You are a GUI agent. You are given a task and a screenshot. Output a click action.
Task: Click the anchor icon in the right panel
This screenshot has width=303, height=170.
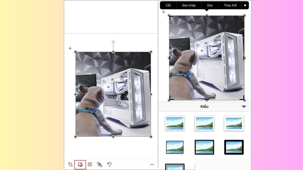[163, 12]
